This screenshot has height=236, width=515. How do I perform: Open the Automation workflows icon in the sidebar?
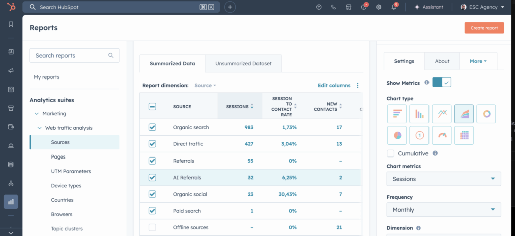11,183
